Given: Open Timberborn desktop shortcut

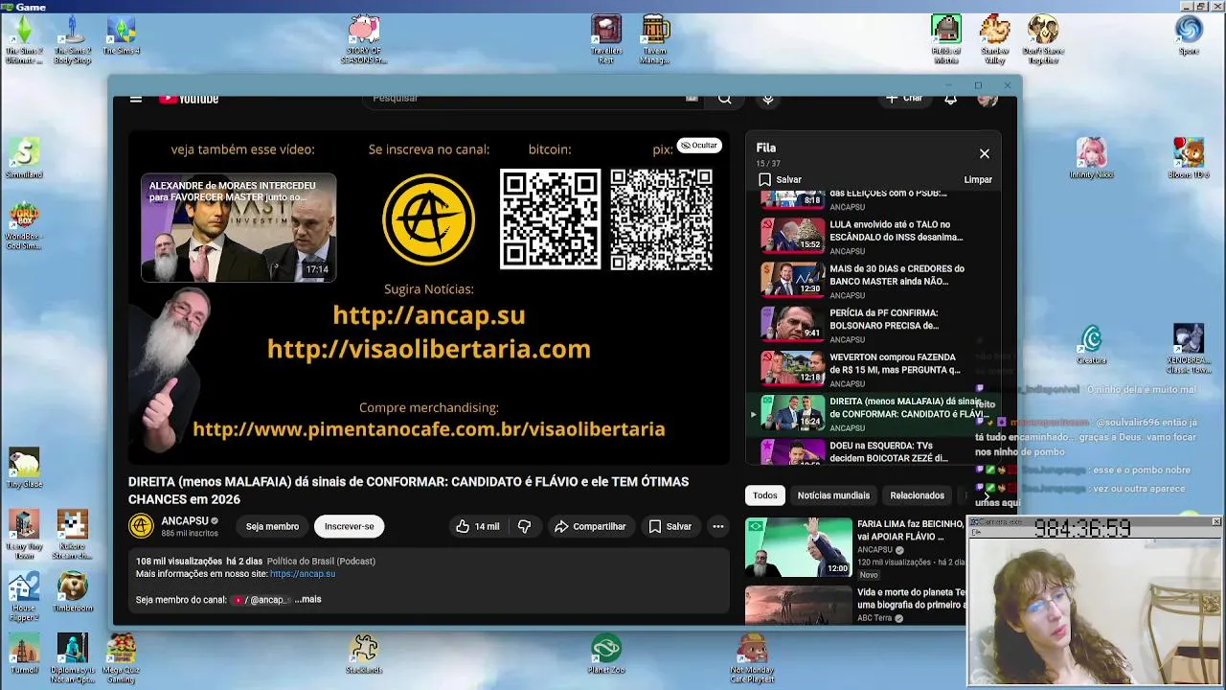Looking at the screenshot, I should click(73, 592).
